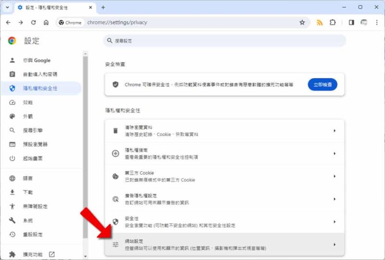This screenshot has width=385, height=260.
Task: Click the clipboard icon for 自動填入和密碼
Action: pos(13,74)
